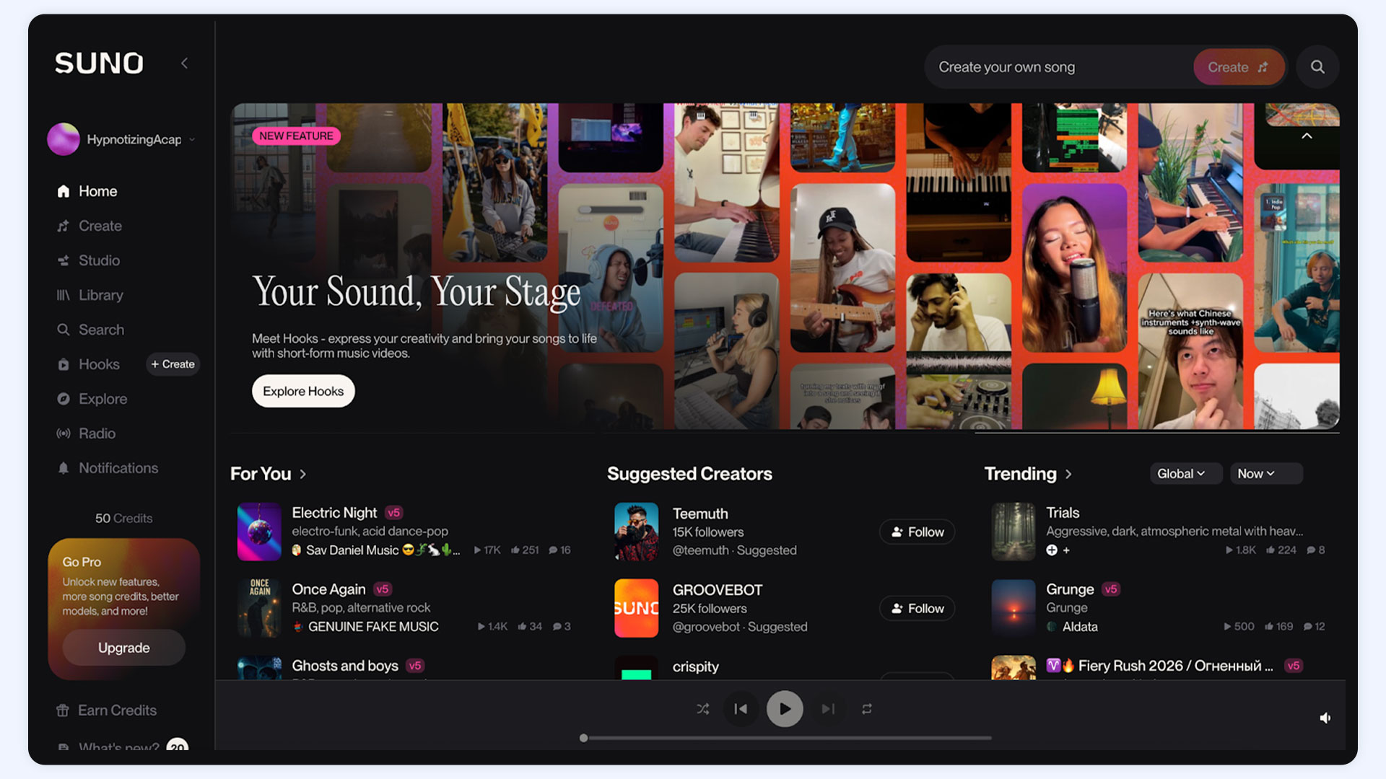Skip to the previous track
Viewport: 1386px width, 779px height.
(x=741, y=709)
